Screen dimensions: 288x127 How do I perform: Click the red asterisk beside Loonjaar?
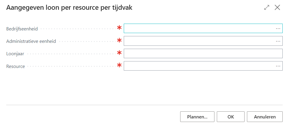click(119, 53)
